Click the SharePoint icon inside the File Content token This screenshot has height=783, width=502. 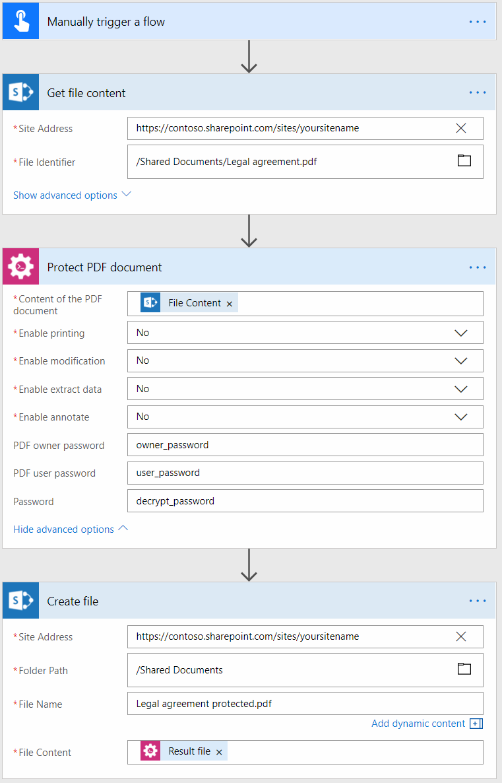tap(150, 302)
